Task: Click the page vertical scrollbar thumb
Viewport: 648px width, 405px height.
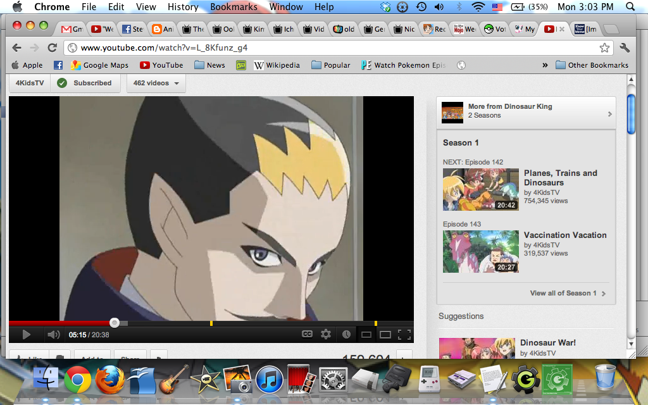Action: 631,114
